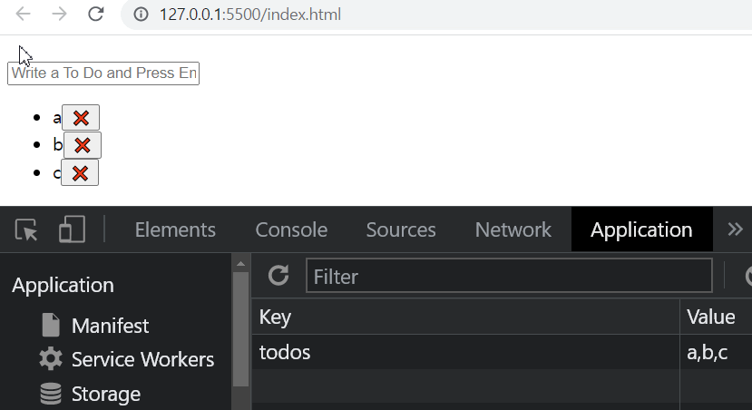Image resolution: width=752 pixels, height=410 pixels.
Task: Open the Network tab
Action: (x=513, y=229)
